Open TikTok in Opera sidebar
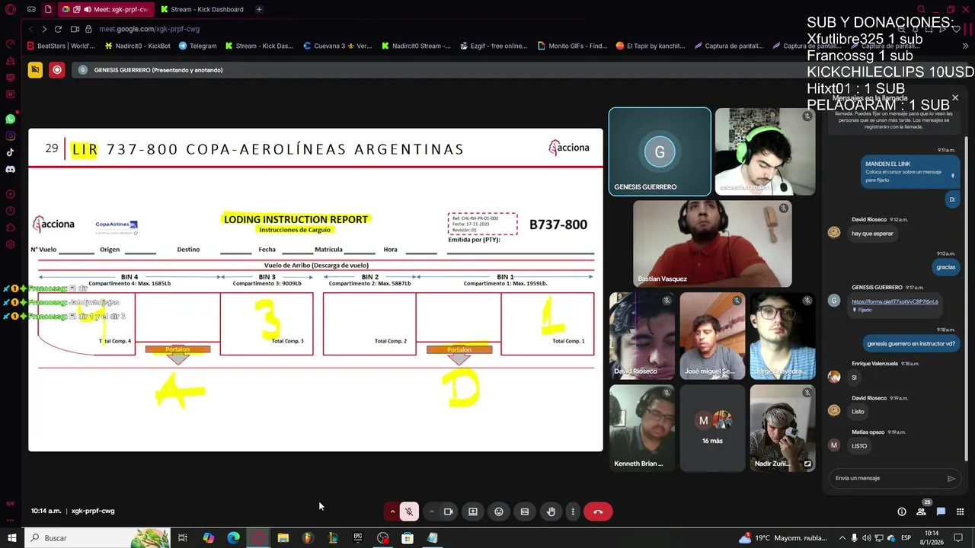The width and height of the screenshot is (975, 548). pos(11,152)
